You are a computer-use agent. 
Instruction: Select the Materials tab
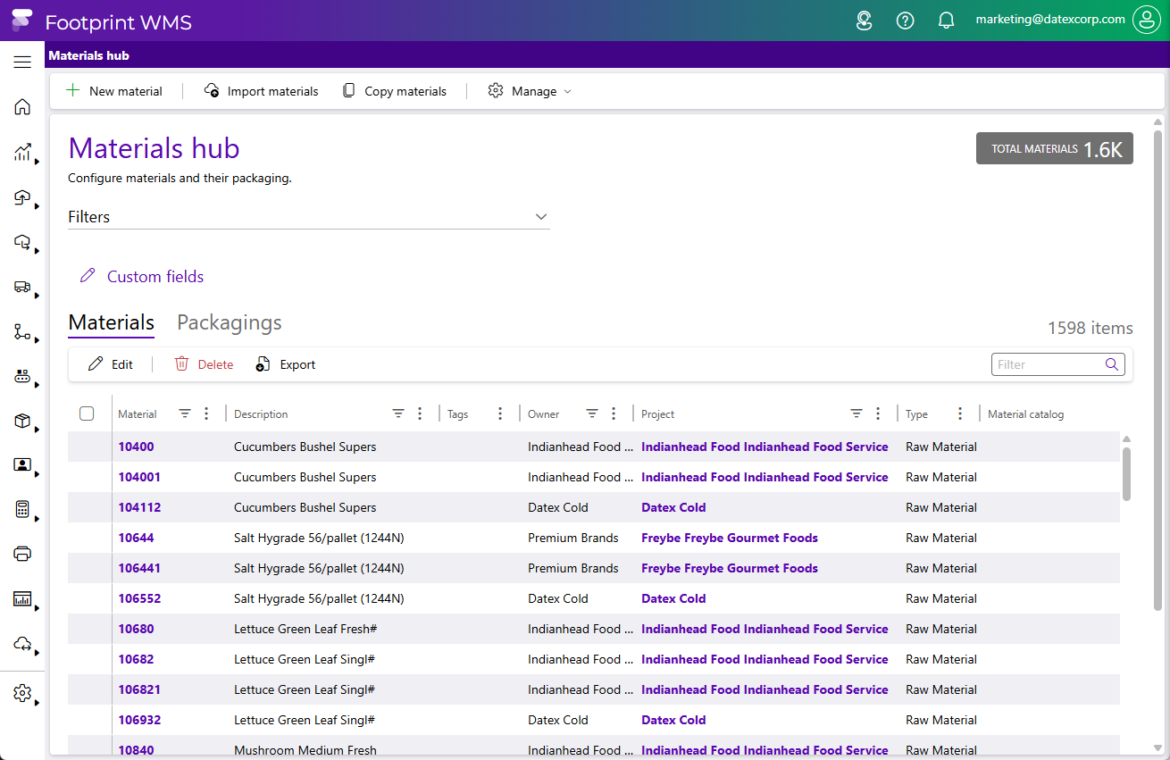[x=111, y=322]
